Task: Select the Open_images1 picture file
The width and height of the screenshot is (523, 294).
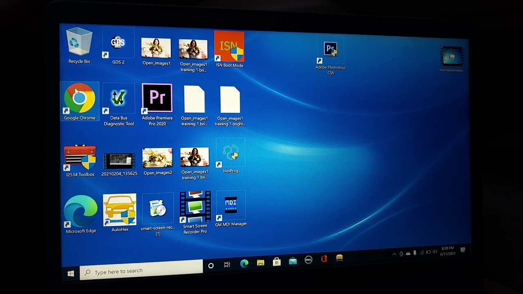Action: point(156,51)
